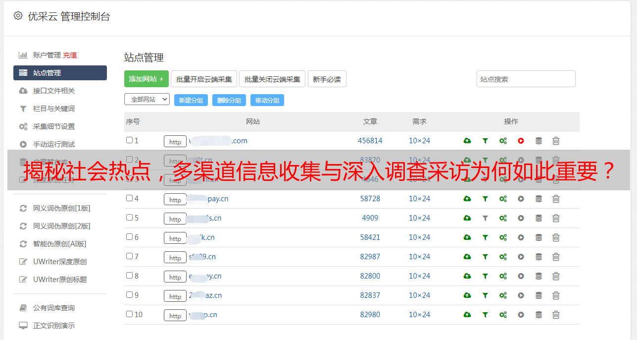The width and height of the screenshot is (637, 340).
Task: Tick checkbox for site row 1
Action: [x=129, y=140]
